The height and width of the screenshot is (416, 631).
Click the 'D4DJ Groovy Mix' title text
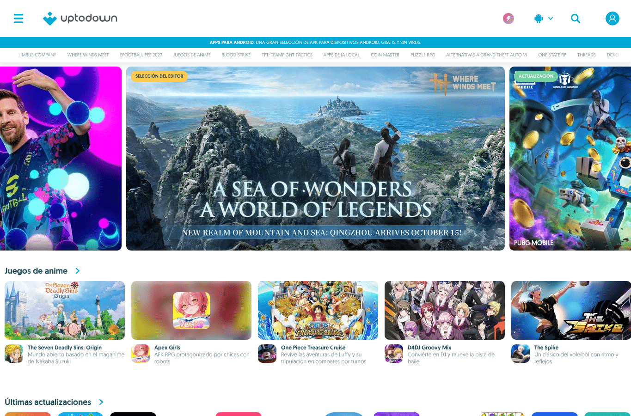click(x=429, y=348)
